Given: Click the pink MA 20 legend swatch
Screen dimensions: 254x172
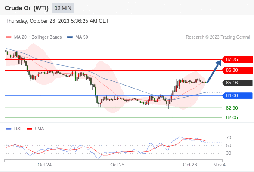Looking at the screenshot, I should click(x=9, y=37).
